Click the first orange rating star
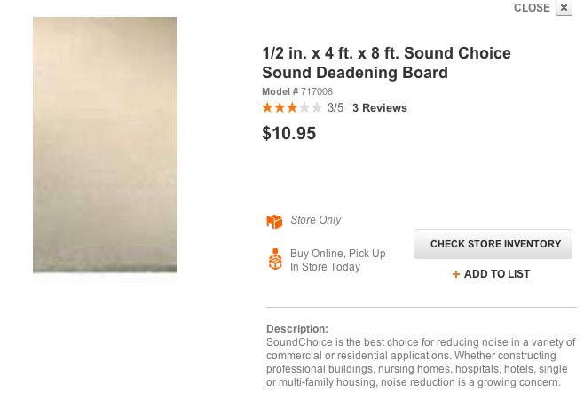584x408 pixels. click(x=267, y=108)
